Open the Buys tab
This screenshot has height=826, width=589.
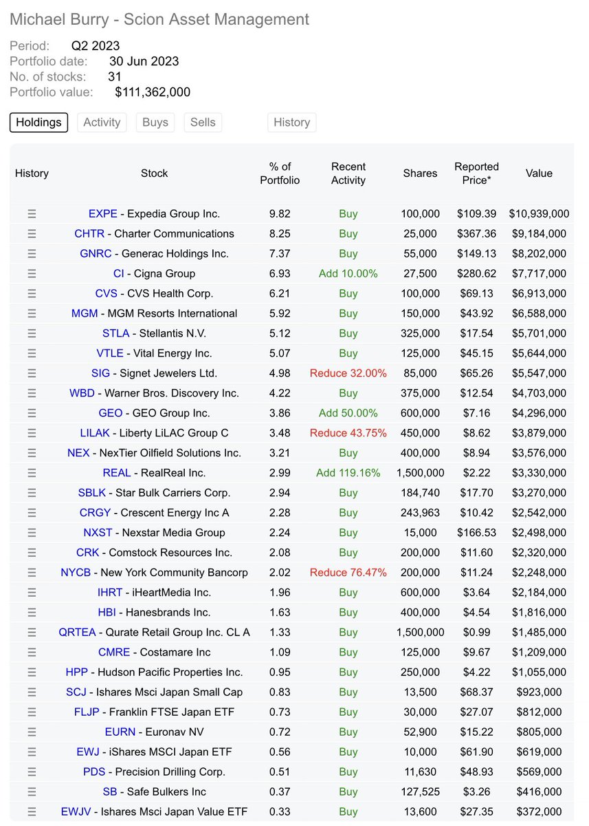(155, 122)
